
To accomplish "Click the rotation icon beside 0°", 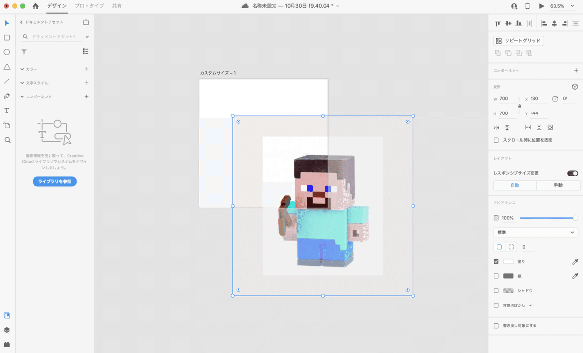I will (555, 99).
